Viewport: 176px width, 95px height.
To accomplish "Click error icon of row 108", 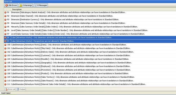I will click(5, 74).
